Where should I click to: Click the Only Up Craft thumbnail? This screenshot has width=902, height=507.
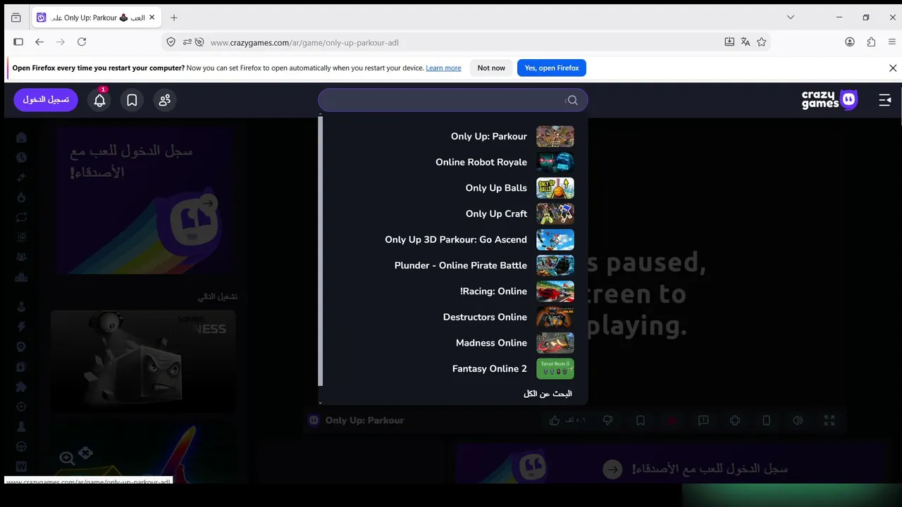(555, 213)
